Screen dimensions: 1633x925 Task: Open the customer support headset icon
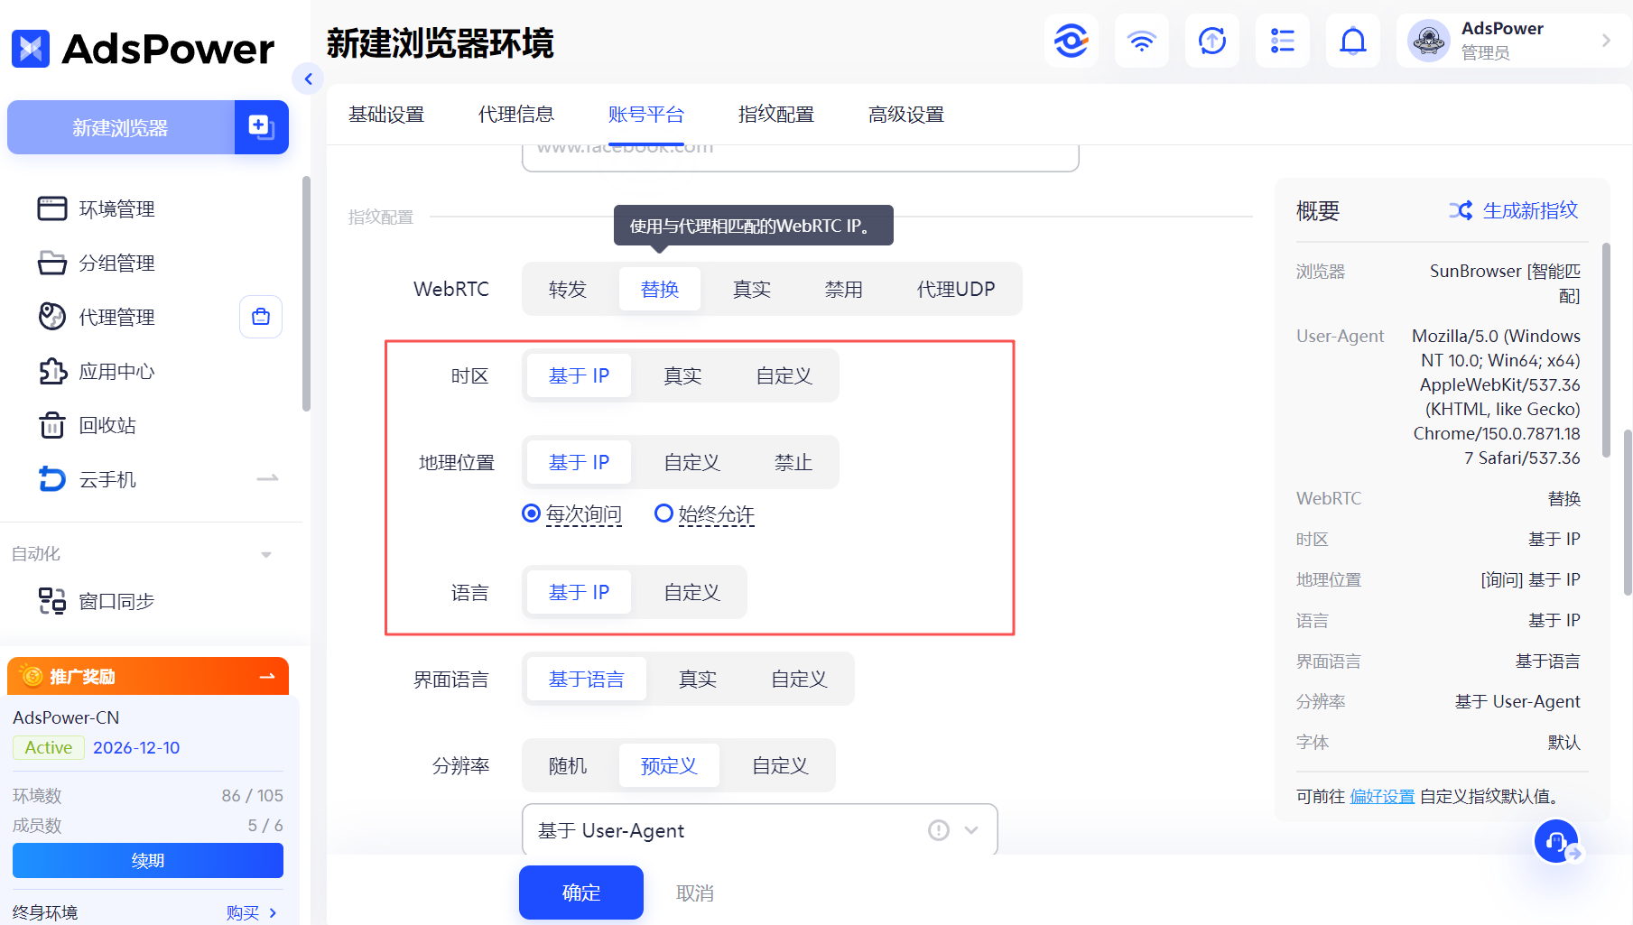coord(1556,841)
